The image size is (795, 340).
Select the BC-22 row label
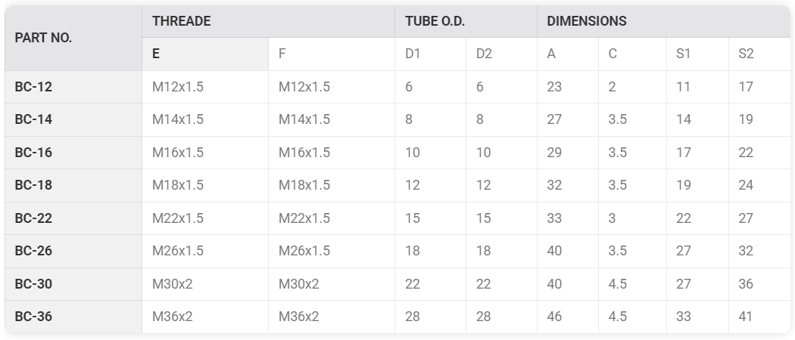(73, 218)
